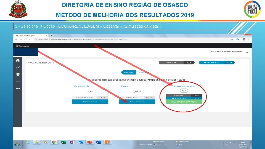Open the Home icon in the sidebar

[18, 60]
